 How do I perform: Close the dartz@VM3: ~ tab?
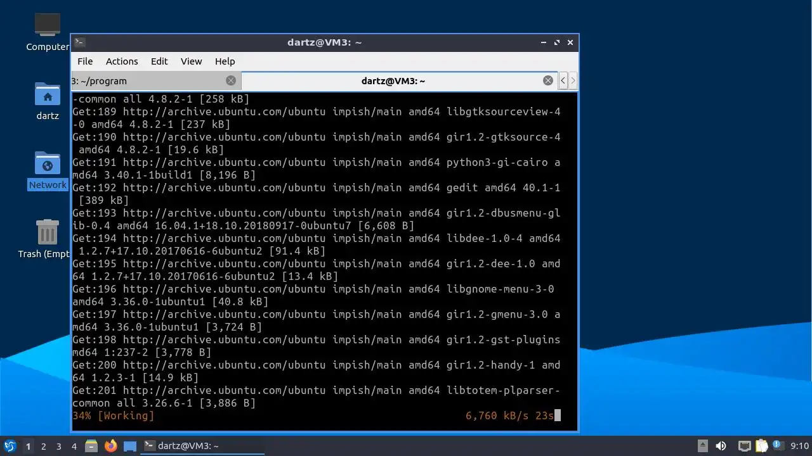point(548,80)
